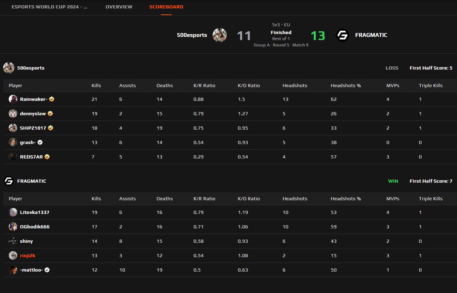Click Group A · Round 5 · Match 9 text
Screen dimensions: 457x293
[x=281, y=45]
